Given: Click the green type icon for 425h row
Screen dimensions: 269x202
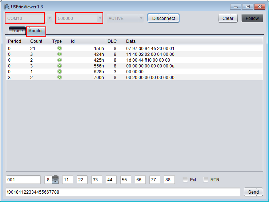Looking at the screenshot, I should [x=60, y=60].
